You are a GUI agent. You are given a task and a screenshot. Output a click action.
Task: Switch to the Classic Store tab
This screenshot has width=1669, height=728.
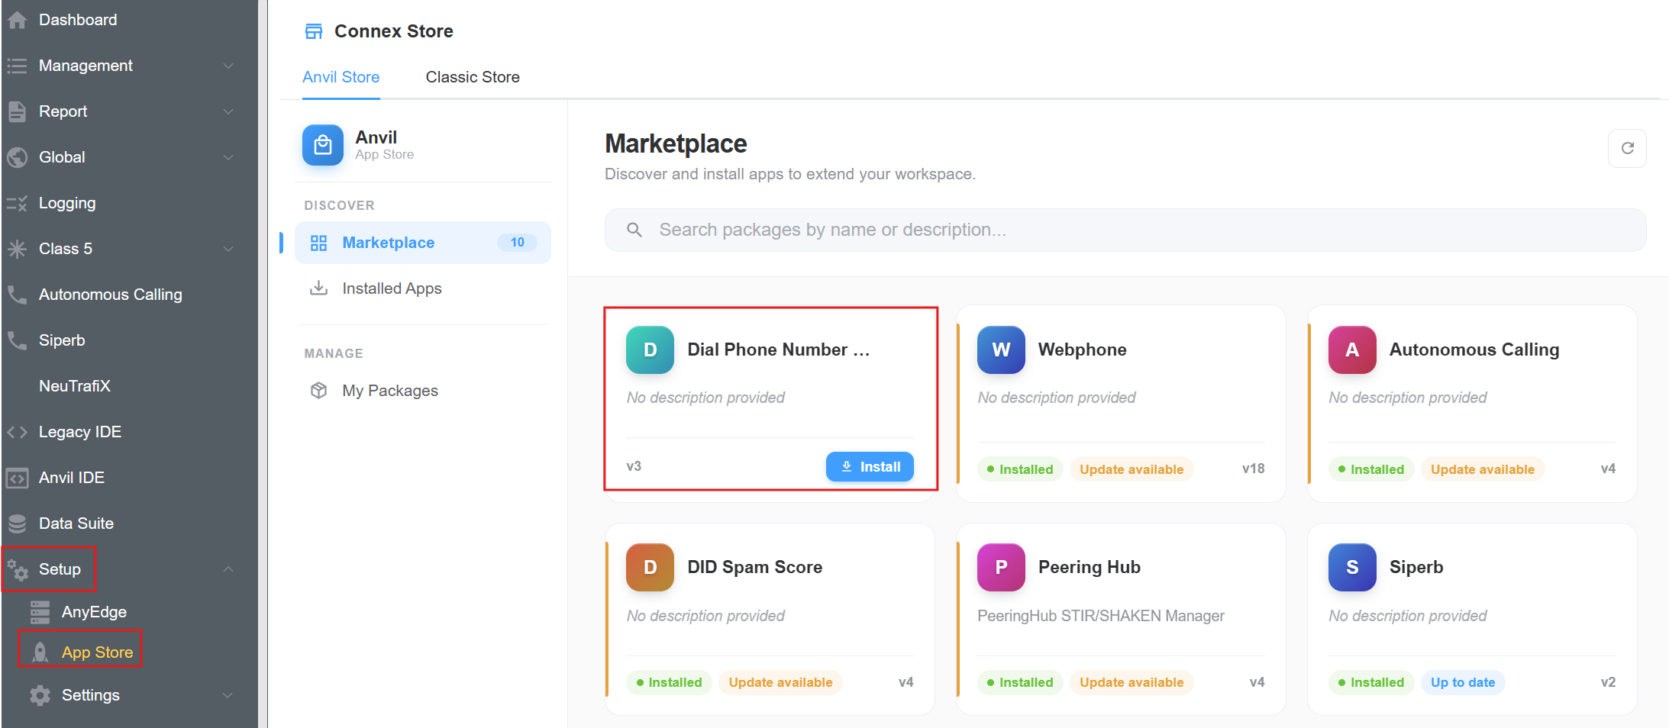pyautogui.click(x=473, y=77)
